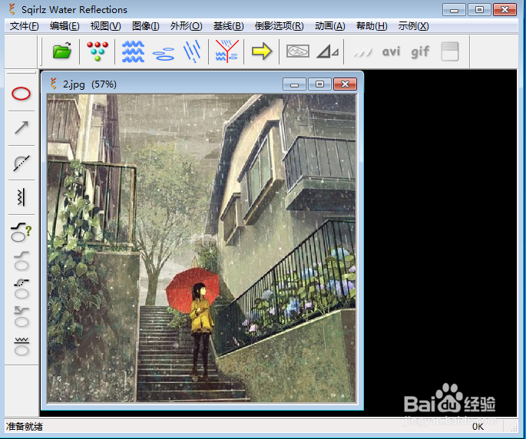This screenshot has width=526, height=439.
Task: Open the 外形(O) menu
Action: click(186, 26)
